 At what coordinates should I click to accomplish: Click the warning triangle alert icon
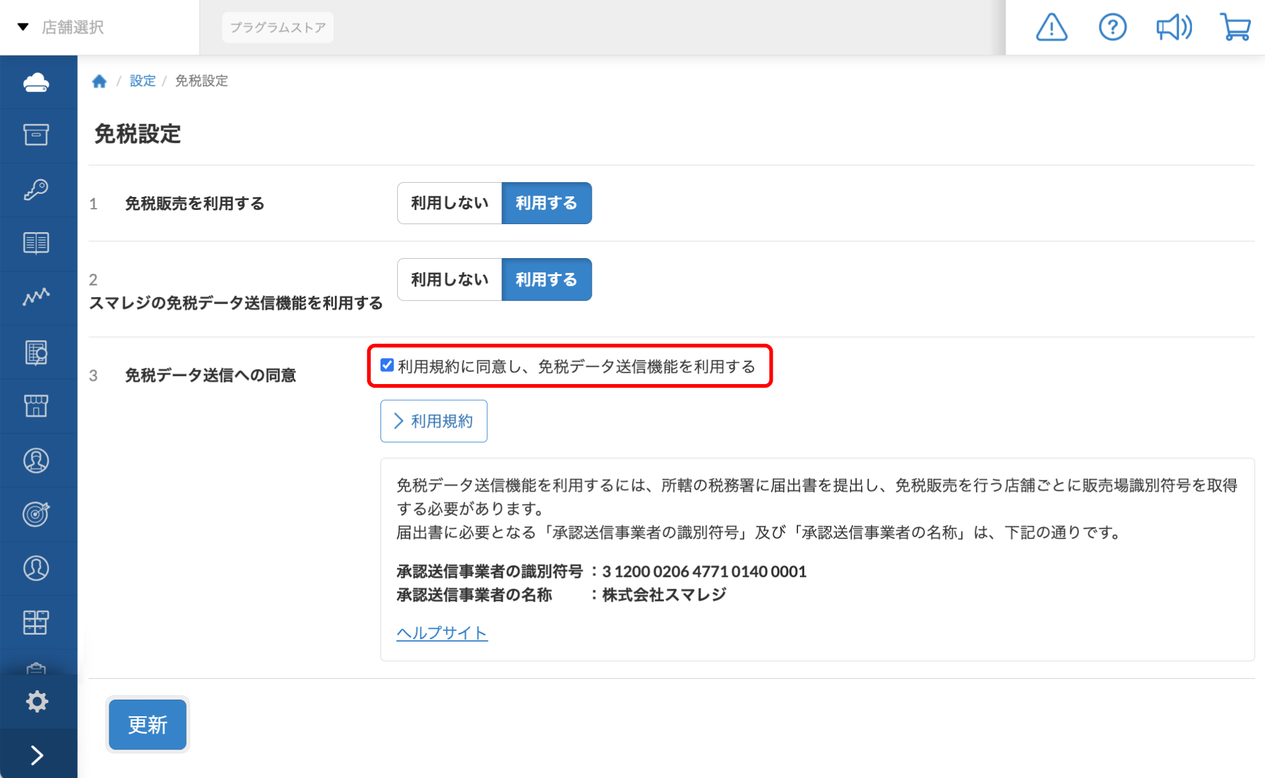click(1051, 28)
